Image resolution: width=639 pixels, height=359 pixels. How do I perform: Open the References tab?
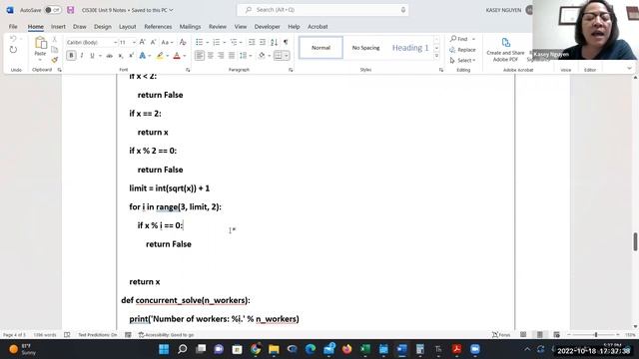(x=158, y=27)
